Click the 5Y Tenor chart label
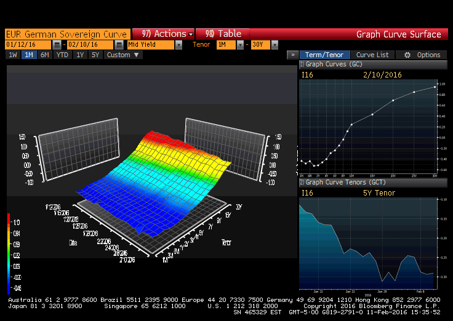 (379, 193)
